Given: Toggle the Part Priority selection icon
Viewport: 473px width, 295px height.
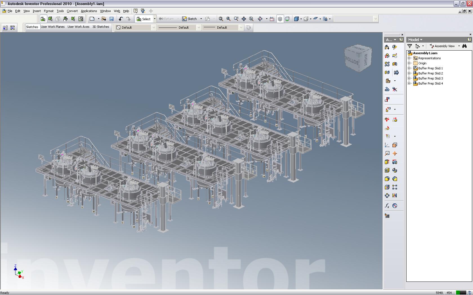Looking at the screenshot, I should point(50,19).
